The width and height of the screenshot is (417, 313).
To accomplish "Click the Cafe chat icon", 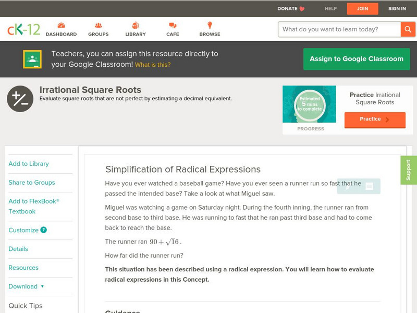I will tap(171, 25).
